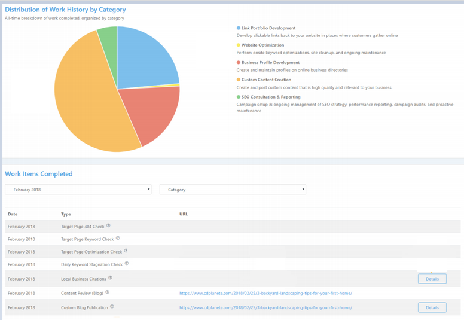Click help icon beside Target Page Keyword Check
The width and height of the screenshot is (464, 320).
click(118, 239)
